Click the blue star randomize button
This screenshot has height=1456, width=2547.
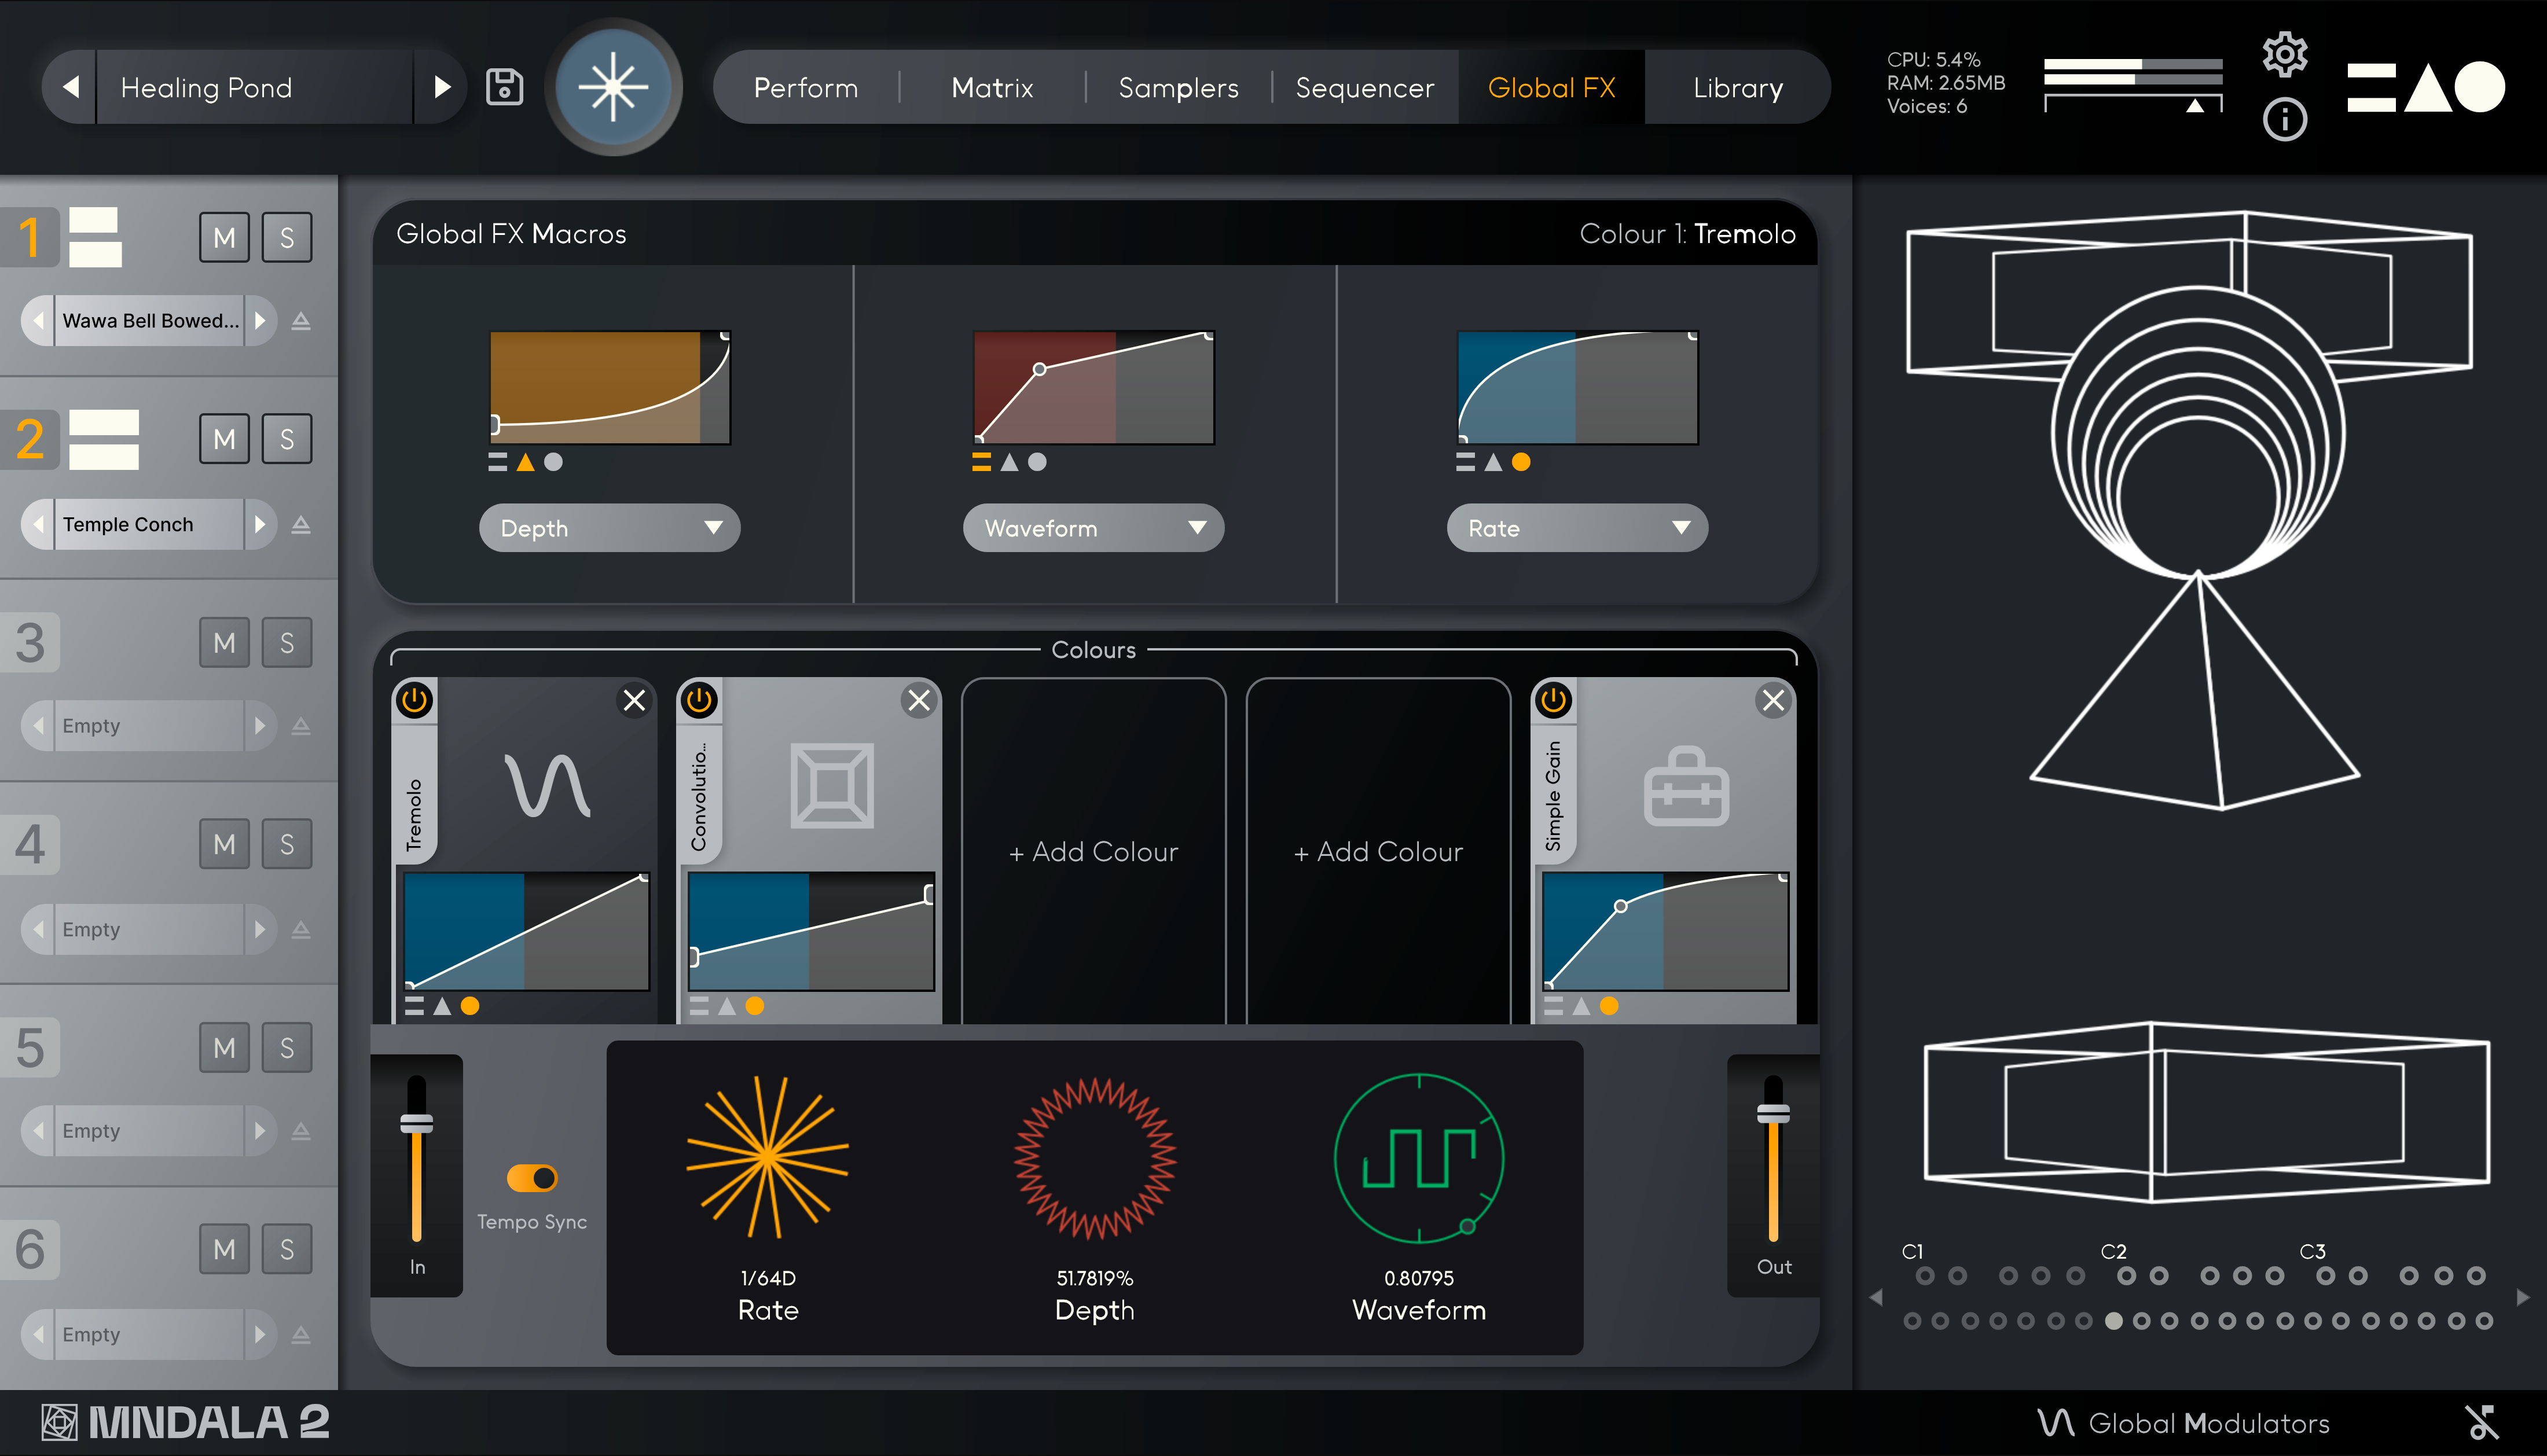(x=613, y=87)
